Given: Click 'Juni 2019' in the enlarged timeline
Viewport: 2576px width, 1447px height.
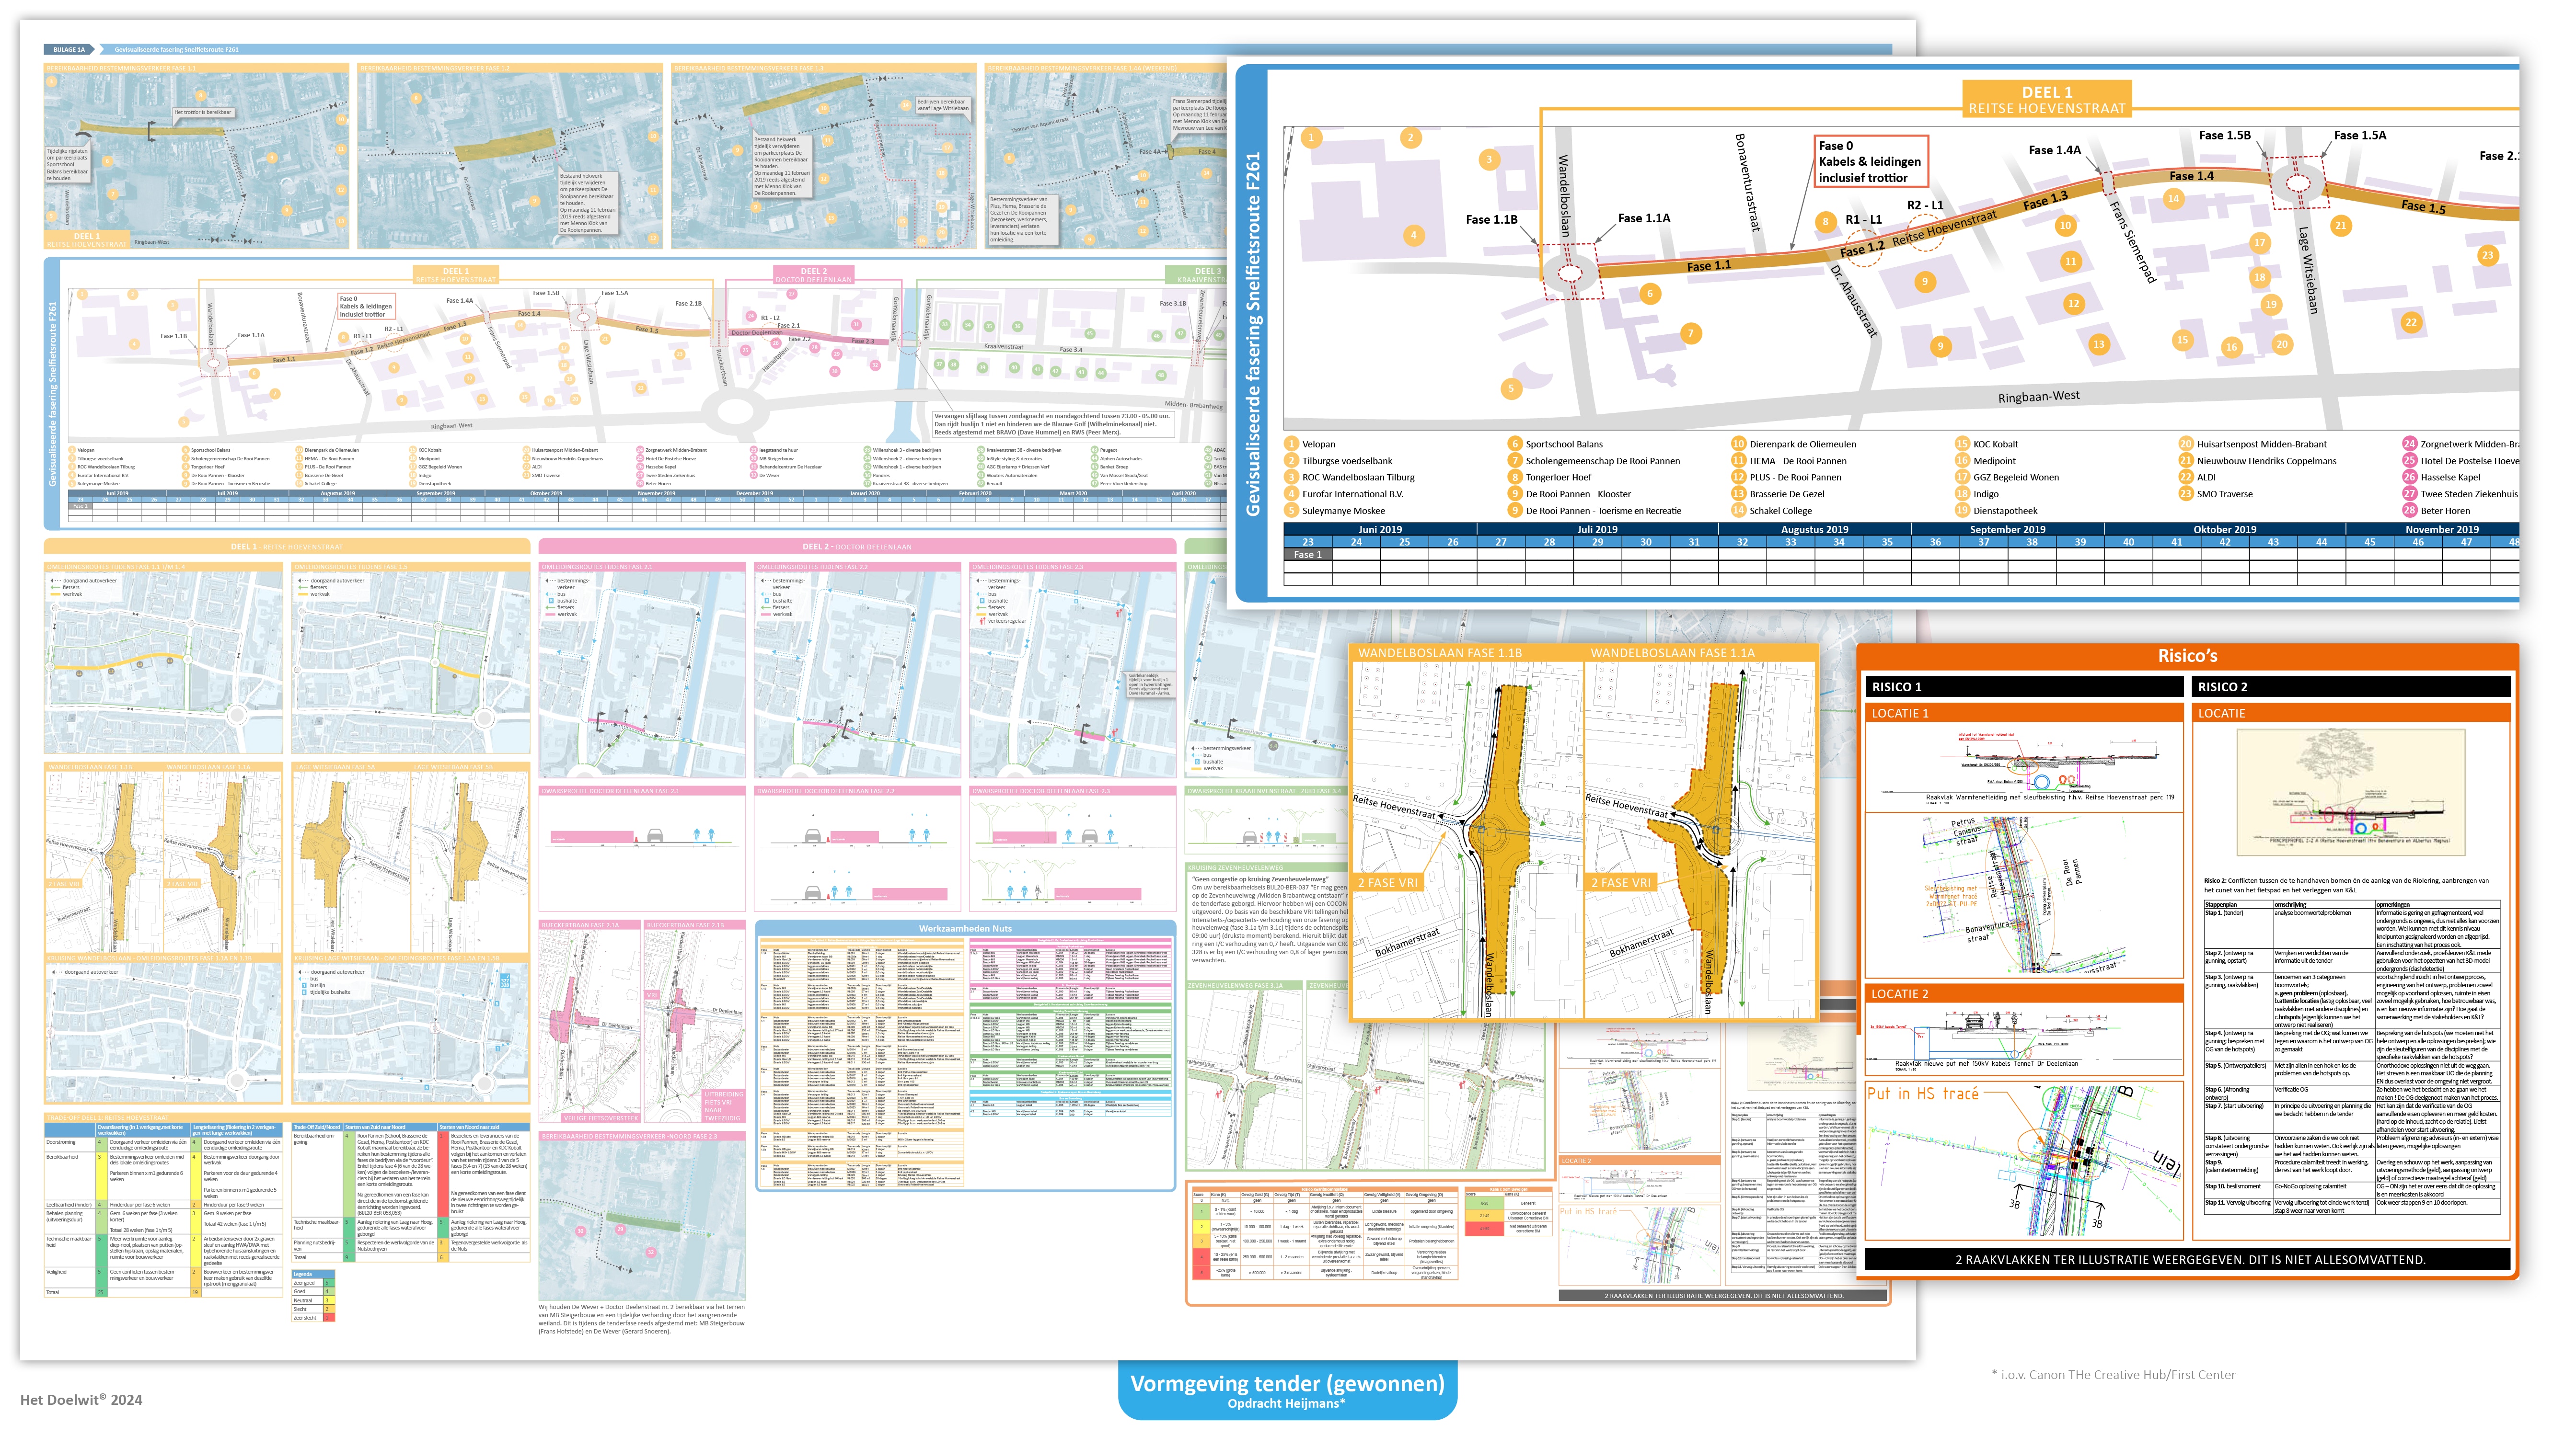Looking at the screenshot, I should pyautogui.click(x=1380, y=530).
